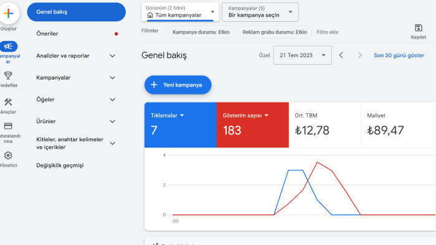Viewport: 436px width, 245px height.
Task: Click the Genel bakış page heading
Action: (x=164, y=55)
